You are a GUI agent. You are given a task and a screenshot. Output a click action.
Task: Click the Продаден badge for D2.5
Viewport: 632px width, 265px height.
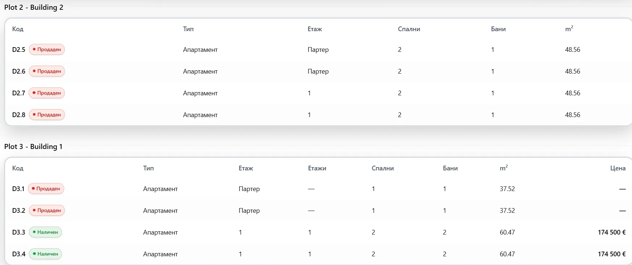pyautogui.click(x=47, y=50)
